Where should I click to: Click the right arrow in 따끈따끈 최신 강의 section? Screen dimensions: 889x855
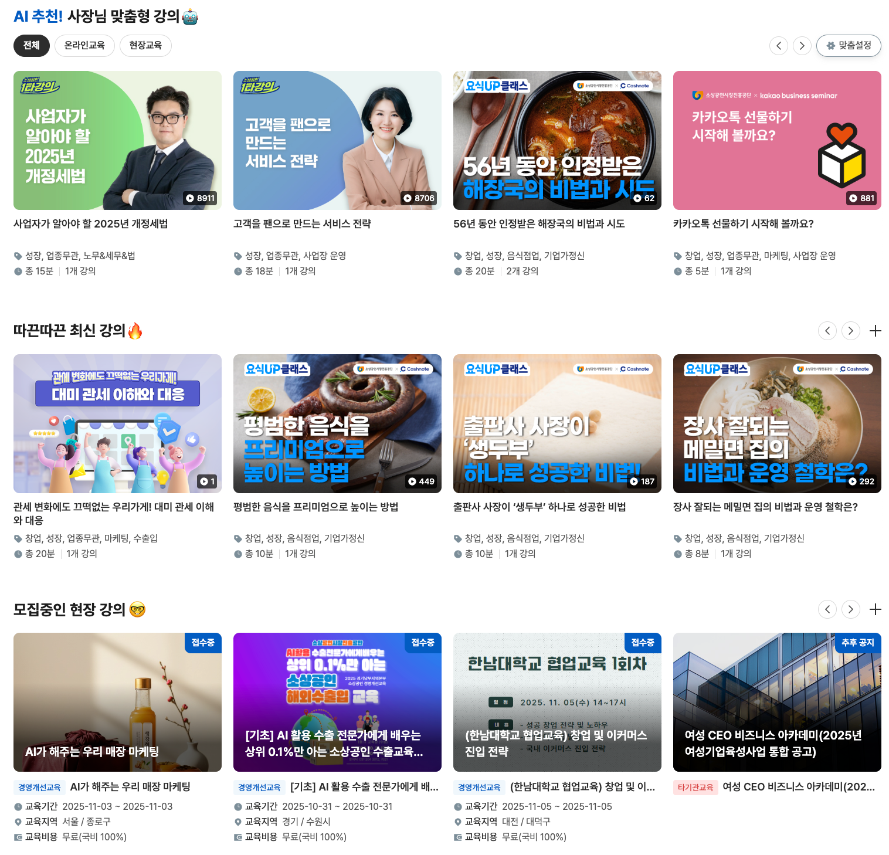coord(851,331)
